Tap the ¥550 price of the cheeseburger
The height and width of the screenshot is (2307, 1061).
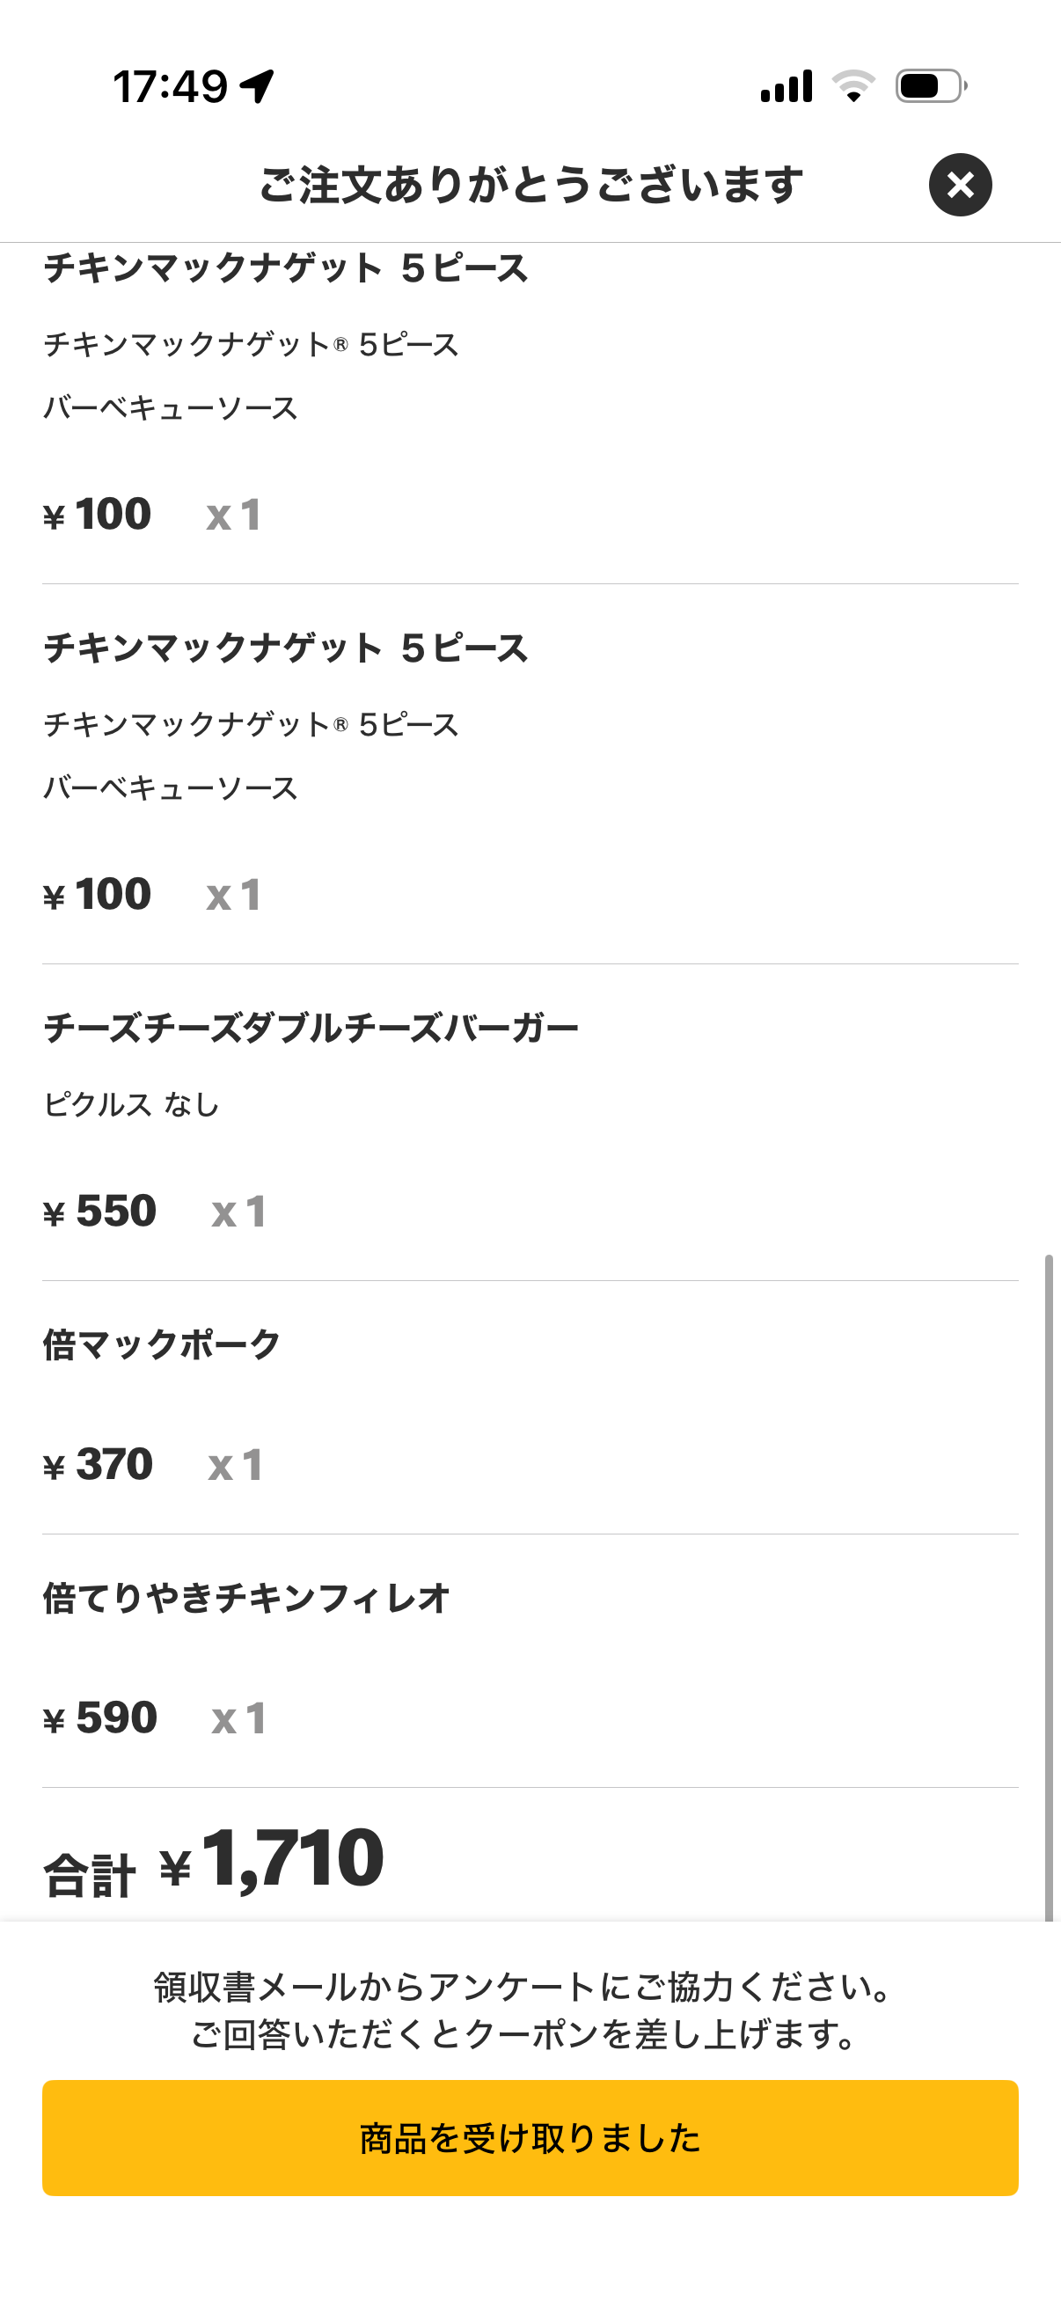(100, 1212)
